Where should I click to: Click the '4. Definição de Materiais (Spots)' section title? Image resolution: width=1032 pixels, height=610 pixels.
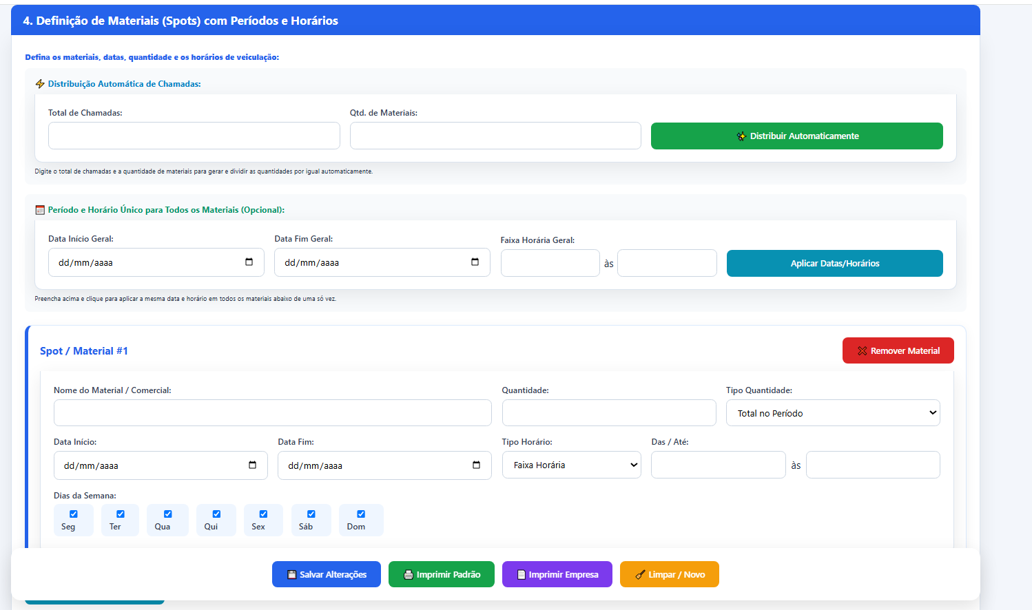(180, 21)
